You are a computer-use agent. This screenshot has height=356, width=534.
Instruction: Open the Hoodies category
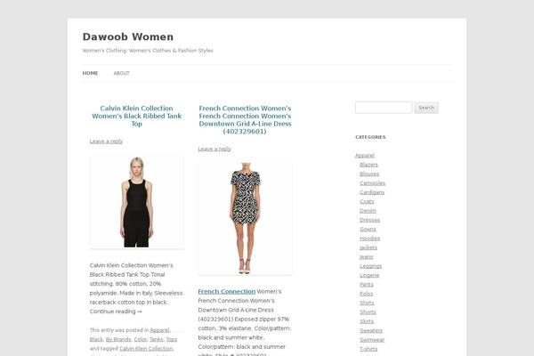370,239
